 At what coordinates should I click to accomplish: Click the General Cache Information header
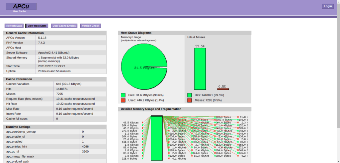[25, 33]
